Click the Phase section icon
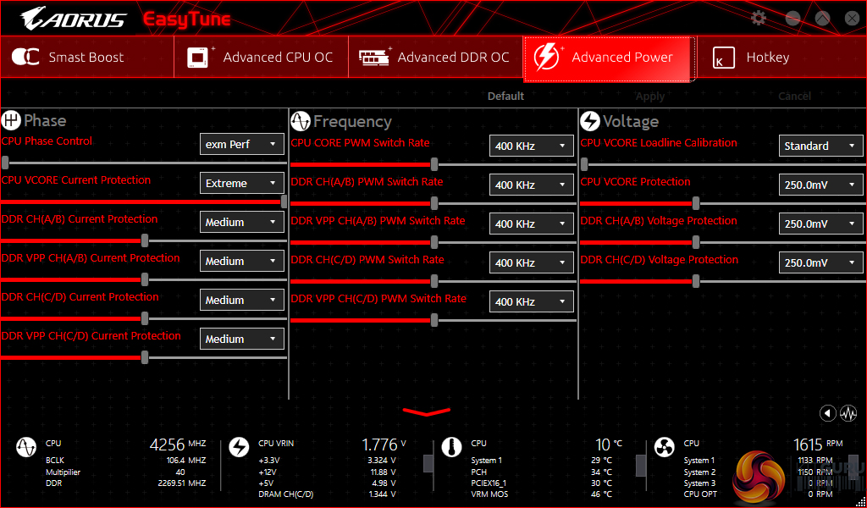Viewport: 867px width, 508px height. click(11, 120)
